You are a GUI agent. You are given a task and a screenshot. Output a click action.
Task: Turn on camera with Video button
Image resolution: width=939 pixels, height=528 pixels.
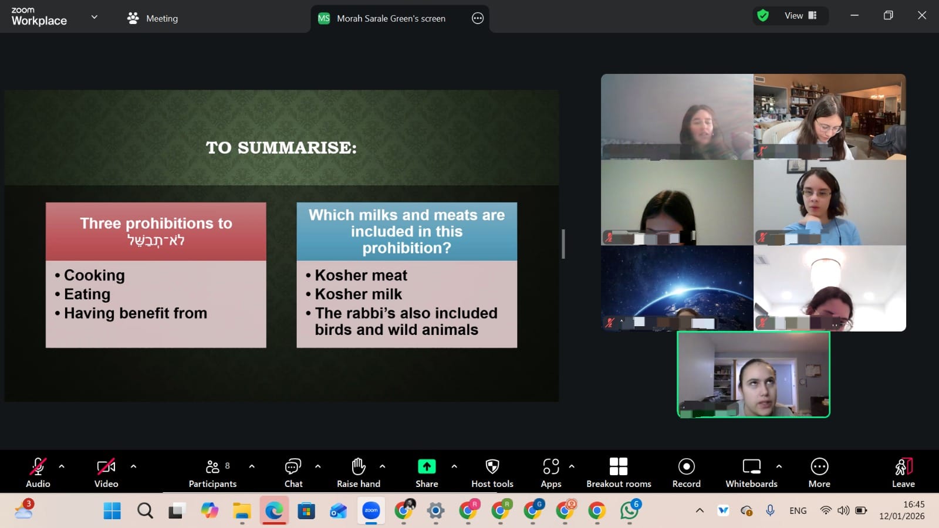[106, 467]
